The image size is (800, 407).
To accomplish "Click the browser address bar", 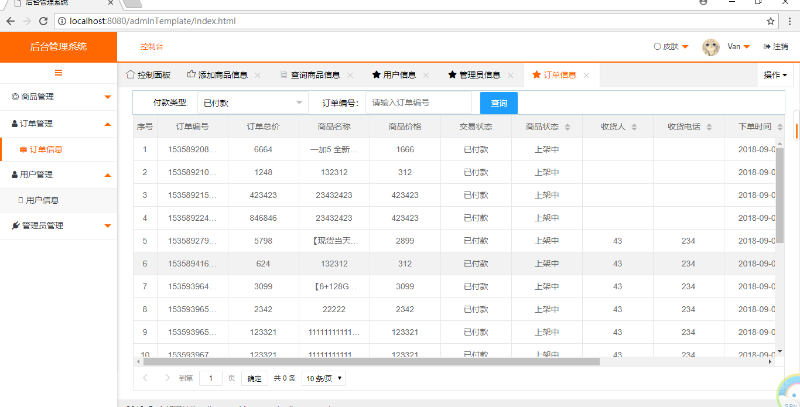I will (416, 21).
